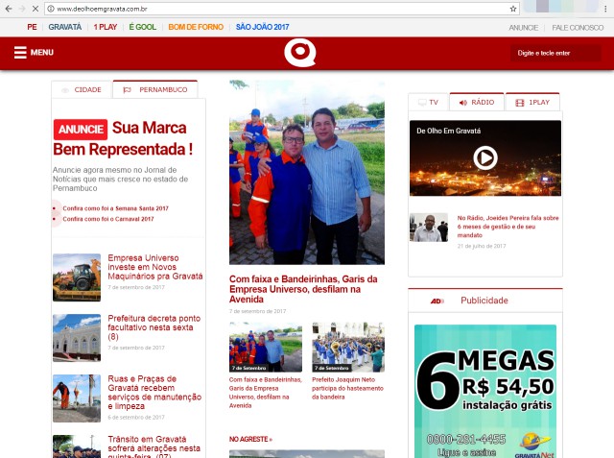Click the site logo in the red header

pyautogui.click(x=300, y=53)
